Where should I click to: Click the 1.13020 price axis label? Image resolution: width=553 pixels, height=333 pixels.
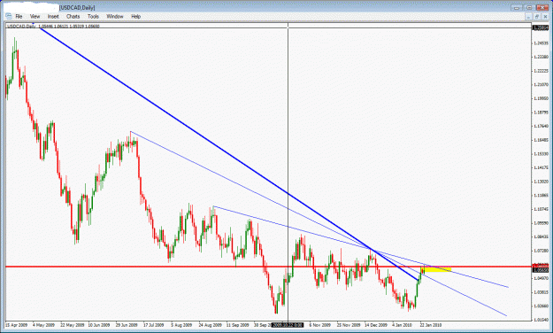[541, 182]
